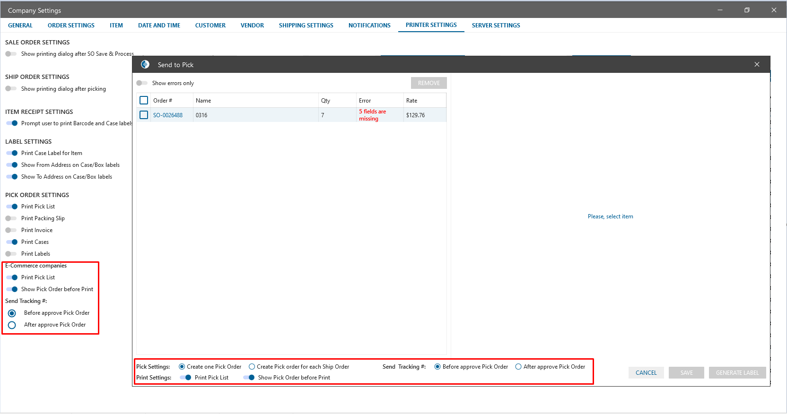The width and height of the screenshot is (787, 414).
Task: Click the Remove button
Action: [x=429, y=83]
